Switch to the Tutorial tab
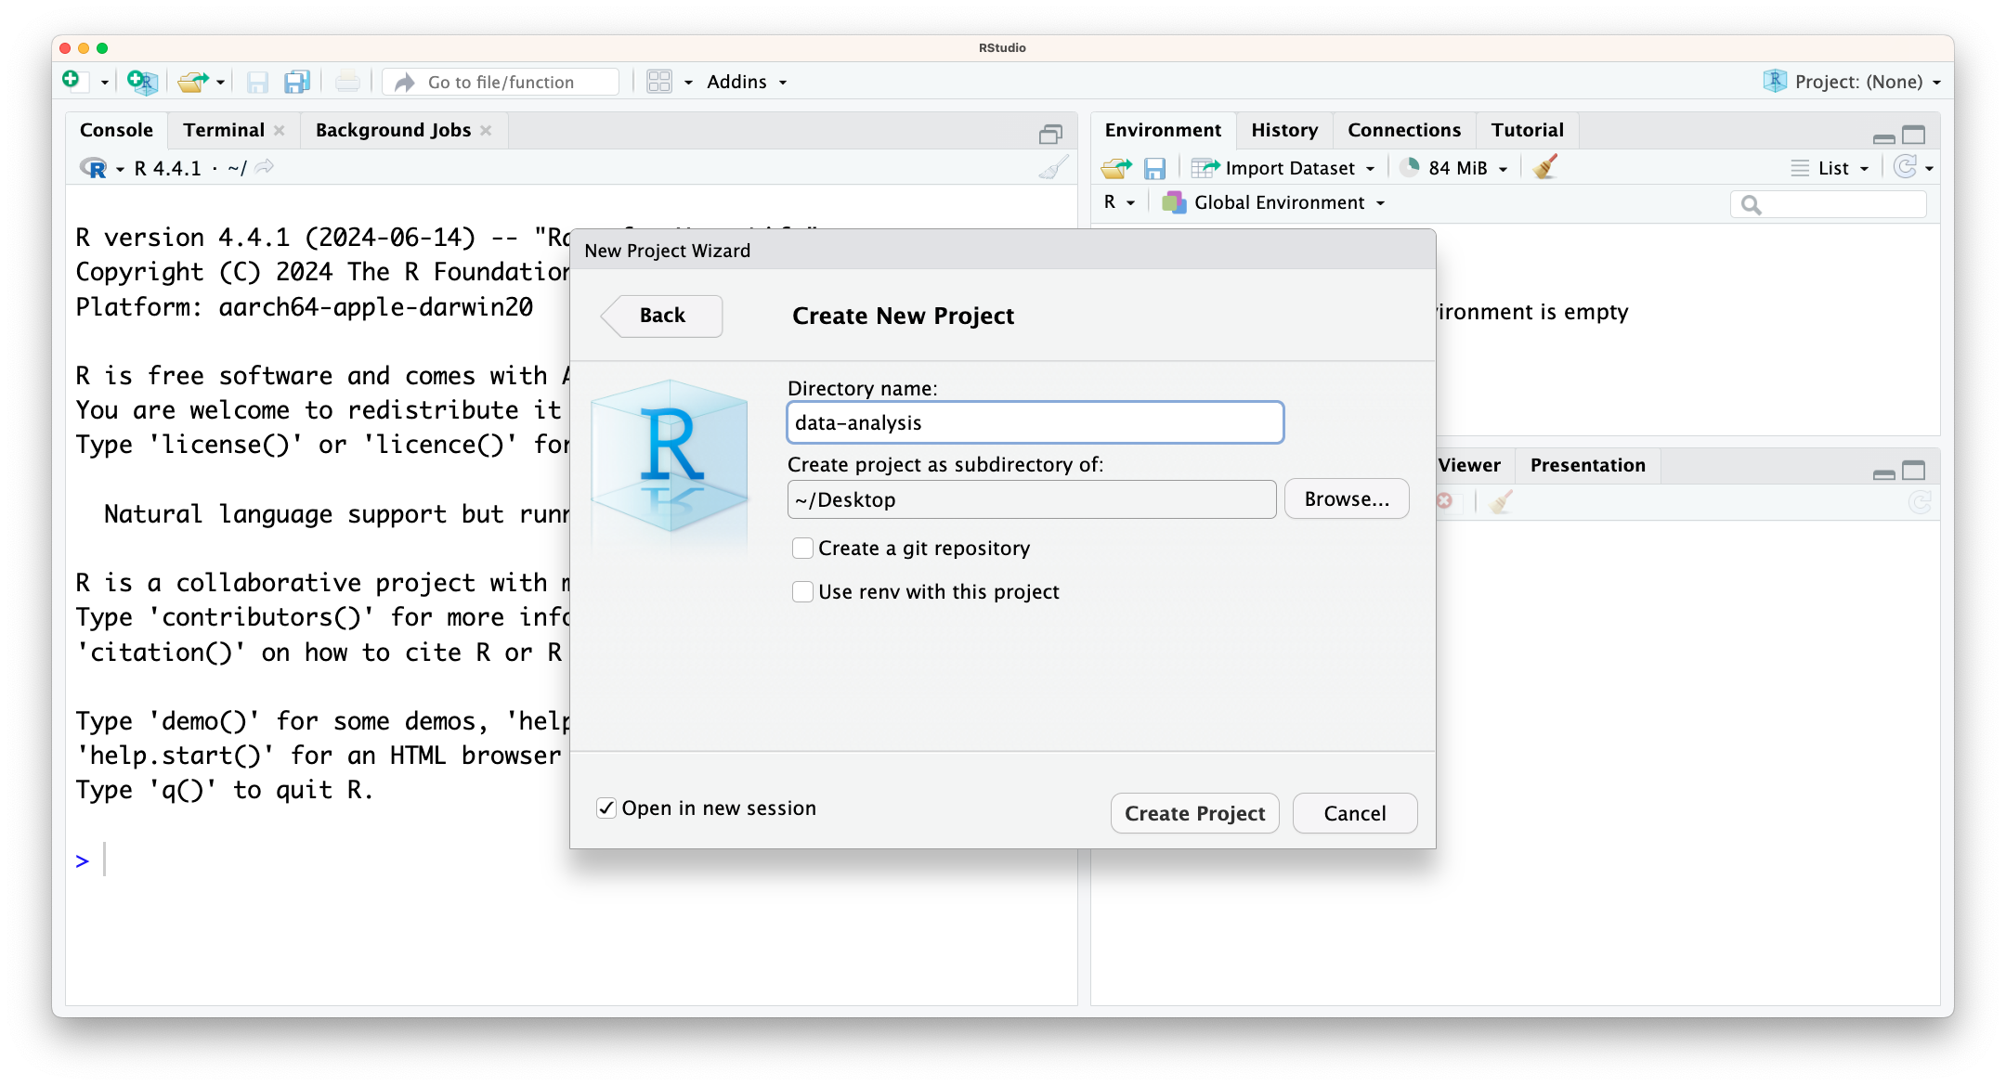Viewport: 2006px width, 1086px height. 1528,130
